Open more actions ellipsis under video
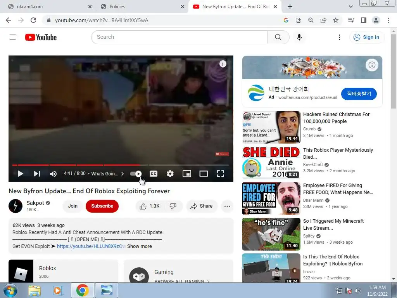397x298 pixels. [x=227, y=206]
